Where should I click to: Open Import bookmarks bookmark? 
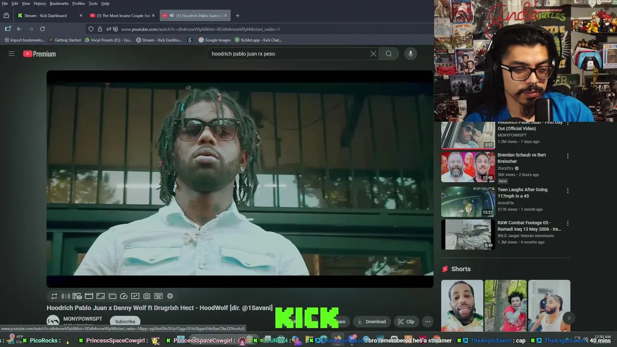point(24,40)
